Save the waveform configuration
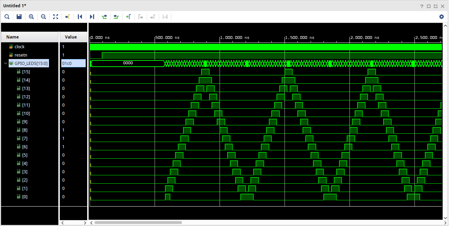This screenshot has height=226, width=452. pyautogui.click(x=19, y=17)
